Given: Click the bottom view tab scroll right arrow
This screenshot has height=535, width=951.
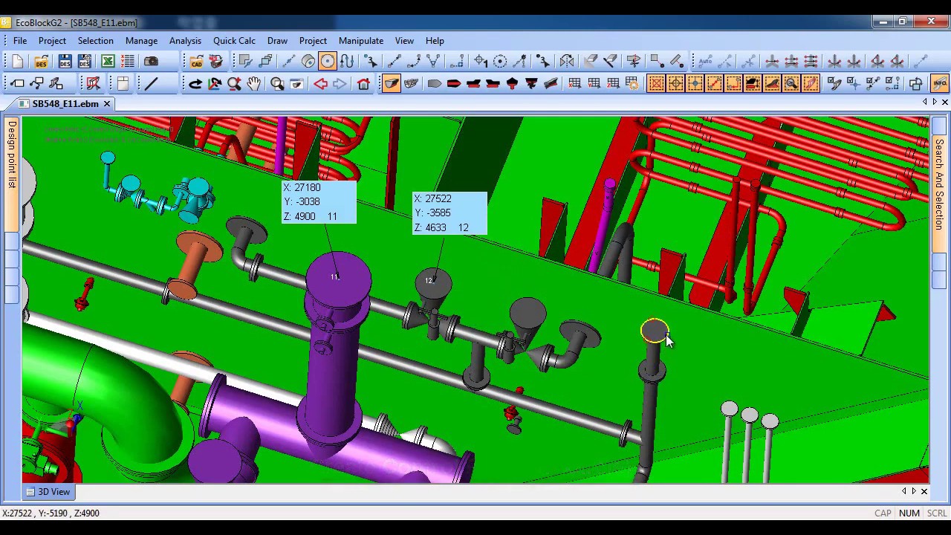Looking at the screenshot, I should pyautogui.click(x=914, y=491).
